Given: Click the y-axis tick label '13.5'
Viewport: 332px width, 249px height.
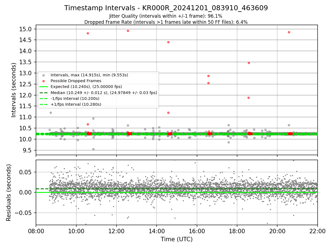Looking at the screenshot, I should [x=26, y=62].
